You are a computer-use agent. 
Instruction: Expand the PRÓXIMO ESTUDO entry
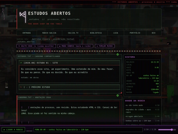(x=69, y=87)
